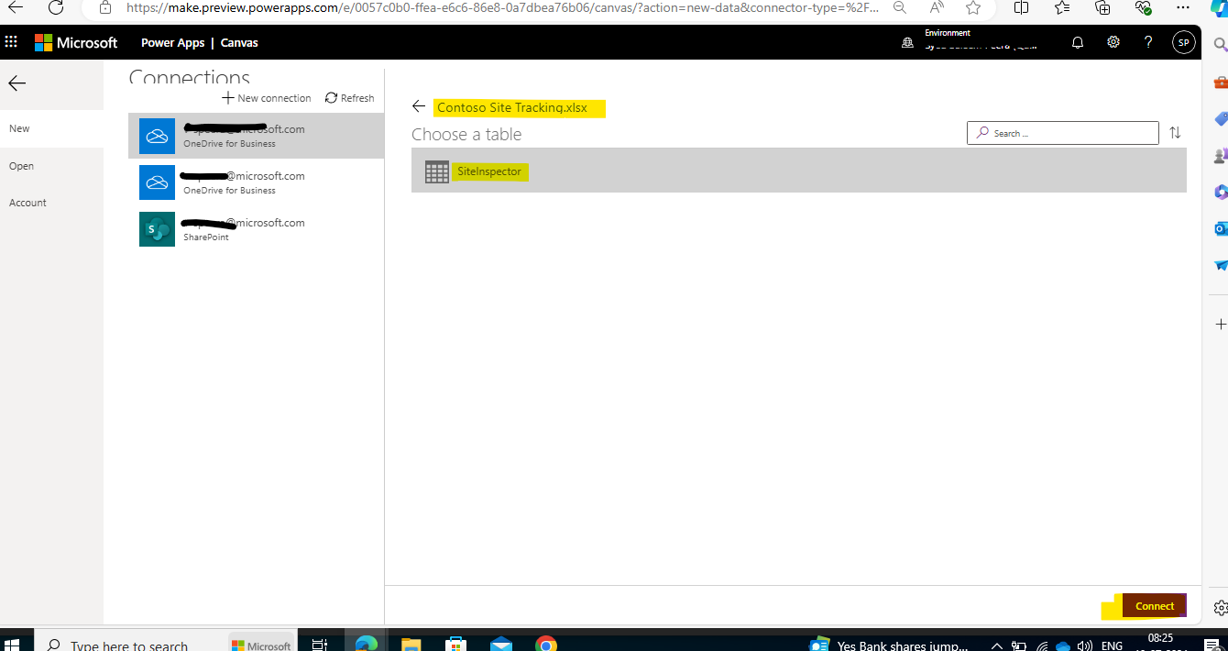The width and height of the screenshot is (1228, 651).
Task: Open Chrome from the taskbar
Action: click(546, 645)
